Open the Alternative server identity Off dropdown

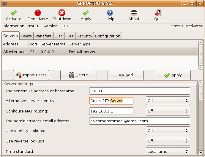(x=168, y=101)
